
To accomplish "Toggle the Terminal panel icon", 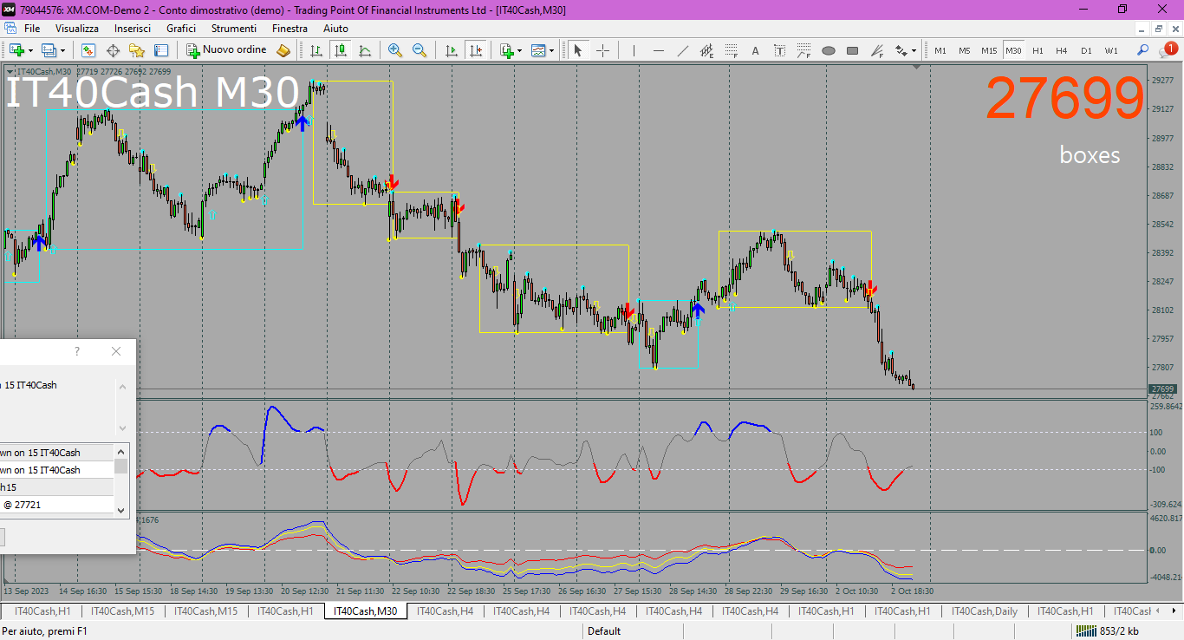I will (161, 50).
